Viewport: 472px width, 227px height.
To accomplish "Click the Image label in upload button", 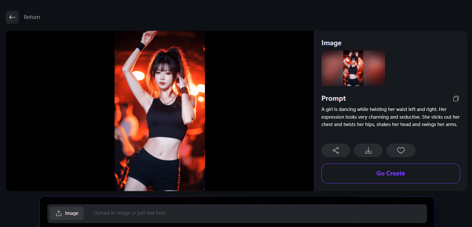I will point(72,213).
